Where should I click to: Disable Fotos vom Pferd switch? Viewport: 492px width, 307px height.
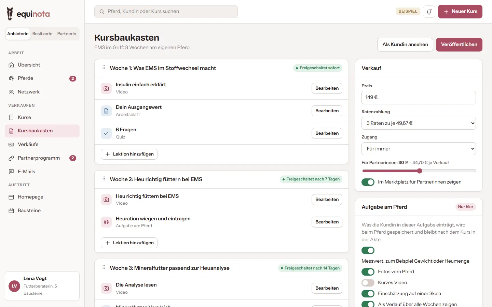click(x=368, y=272)
